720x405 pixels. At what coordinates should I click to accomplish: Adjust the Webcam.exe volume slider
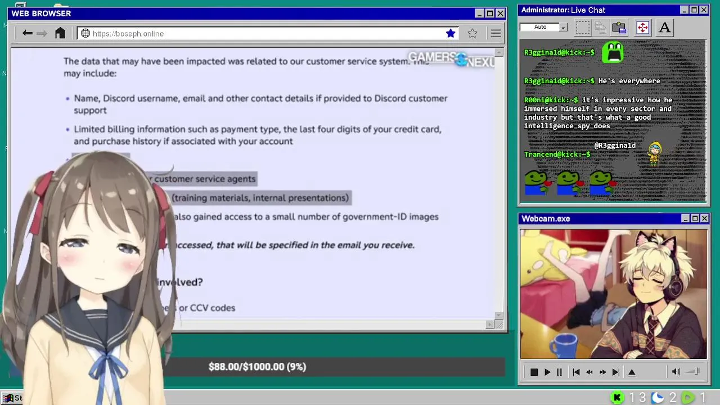694,372
